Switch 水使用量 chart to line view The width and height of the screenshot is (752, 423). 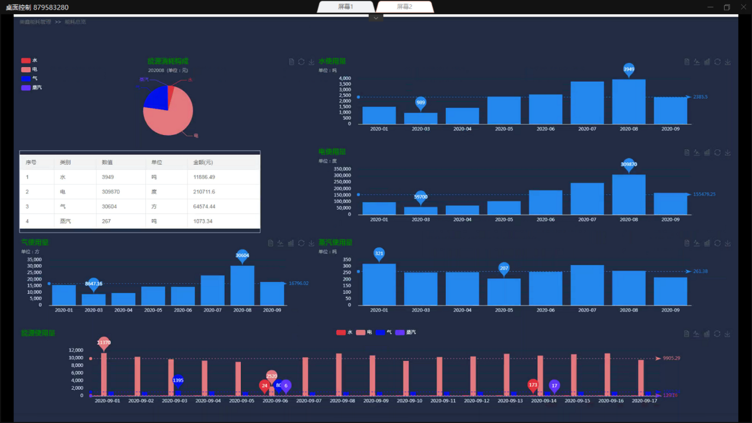pyautogui.click(x=697, y=62)
